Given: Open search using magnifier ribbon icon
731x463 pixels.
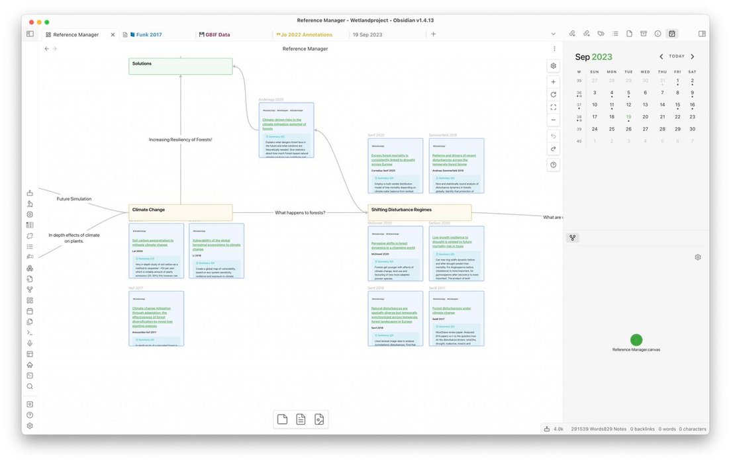Looking at the screenshot, I should coord(30,386).
